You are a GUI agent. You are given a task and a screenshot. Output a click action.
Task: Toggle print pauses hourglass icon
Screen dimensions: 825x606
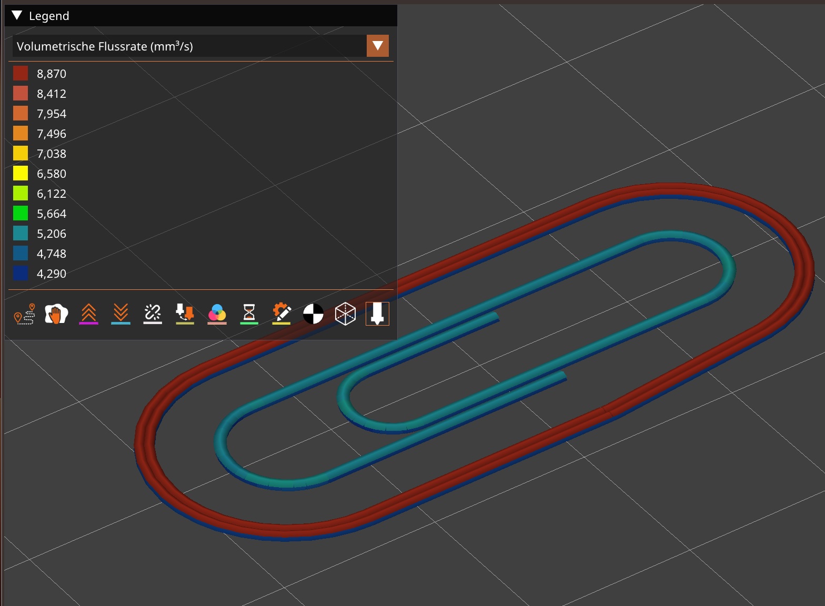click(249, 314)
